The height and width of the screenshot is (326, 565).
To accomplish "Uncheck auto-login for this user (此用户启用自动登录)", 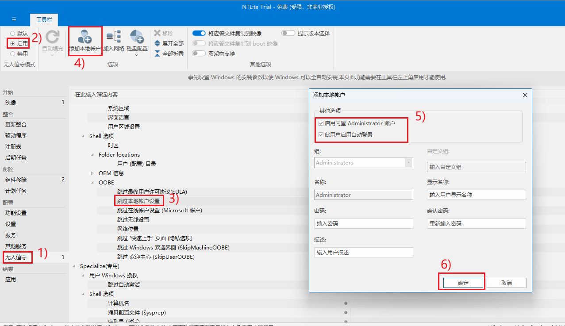I will (321, 135).
